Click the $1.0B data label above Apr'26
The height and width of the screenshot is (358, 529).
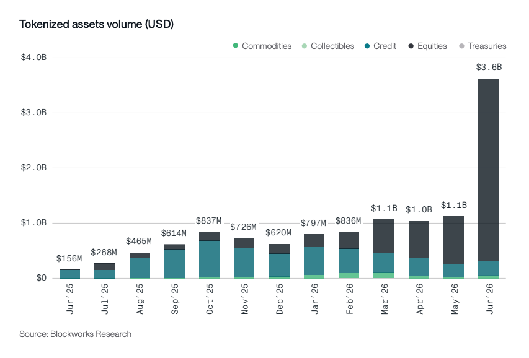[419, 210]
